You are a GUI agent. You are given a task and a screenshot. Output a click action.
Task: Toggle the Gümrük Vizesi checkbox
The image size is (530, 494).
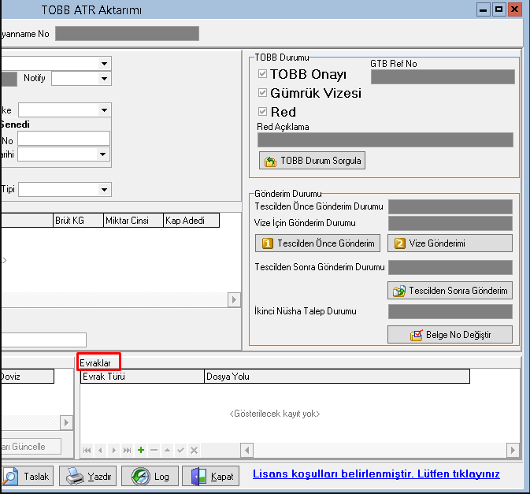pos(262,93)
